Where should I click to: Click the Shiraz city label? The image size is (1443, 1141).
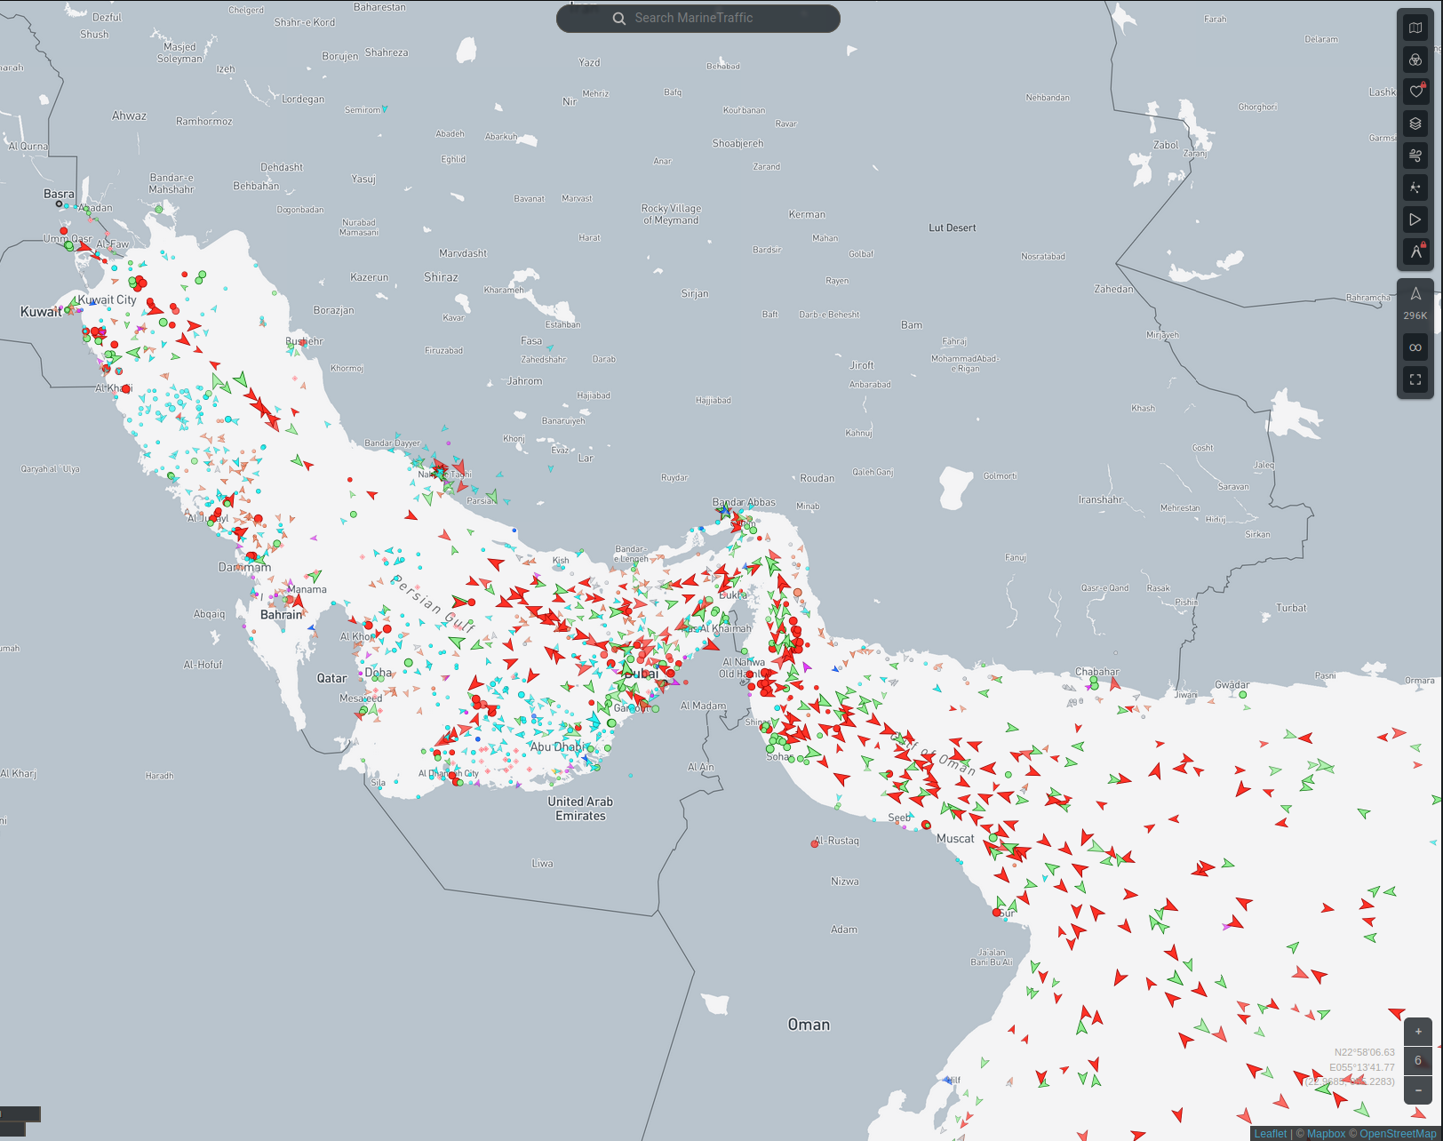pos(441,277)
